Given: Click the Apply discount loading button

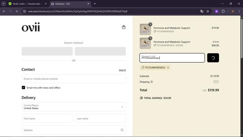Looking at the screenshot, I should (213, 58).
